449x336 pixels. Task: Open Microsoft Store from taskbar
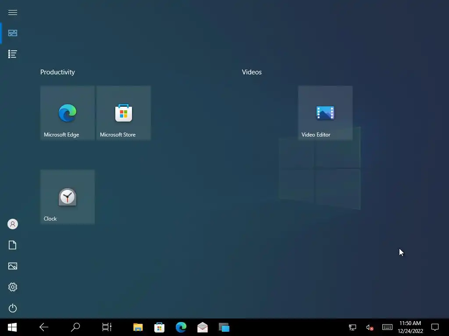pyautogui.click(x=159, y=327)
